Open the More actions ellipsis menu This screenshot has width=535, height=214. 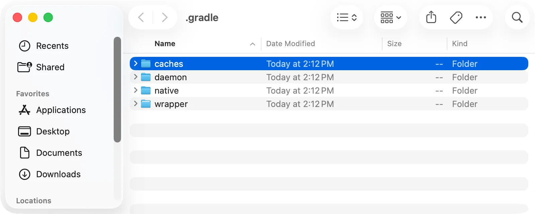pyautogui.click(x=481, y=17)
